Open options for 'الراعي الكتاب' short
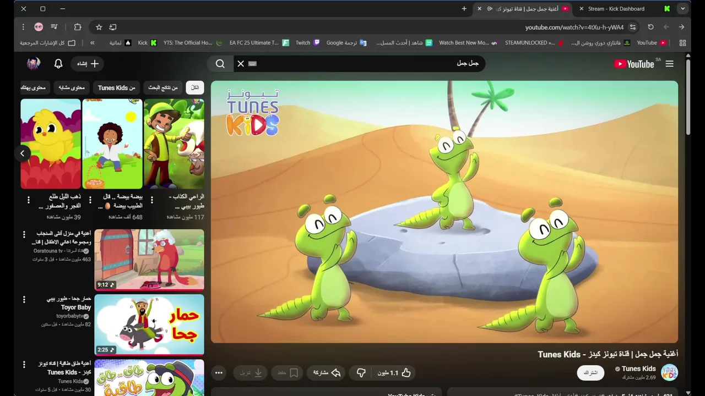This screenshot has width=705, height=396. coord(152,200)
